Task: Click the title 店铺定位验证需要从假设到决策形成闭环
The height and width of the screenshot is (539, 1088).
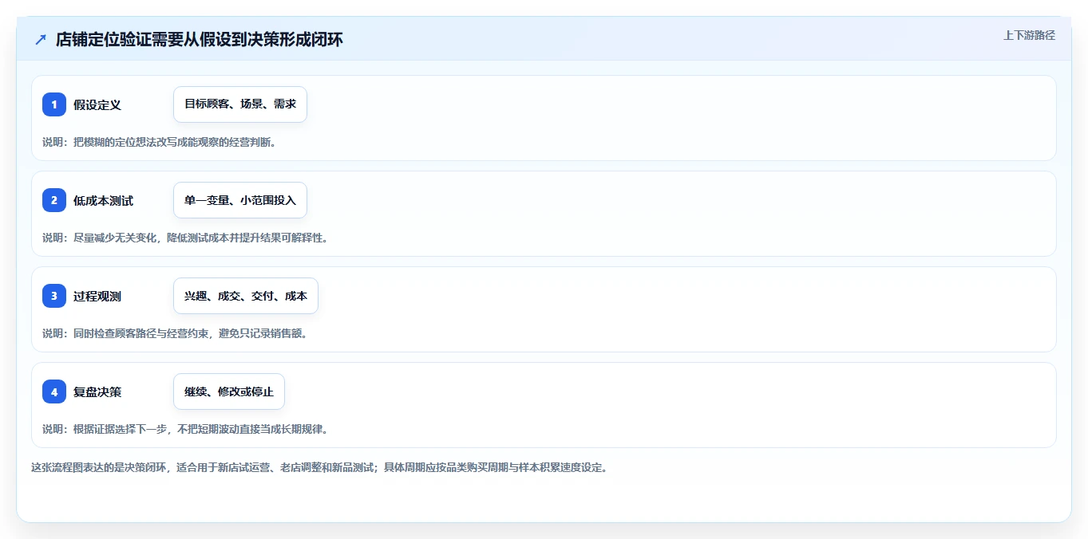Action: [x=200, y=39]
